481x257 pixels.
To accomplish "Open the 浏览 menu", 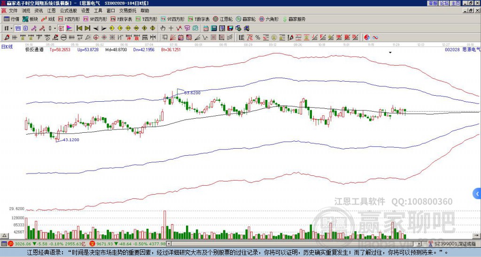I will click(26, 11).
